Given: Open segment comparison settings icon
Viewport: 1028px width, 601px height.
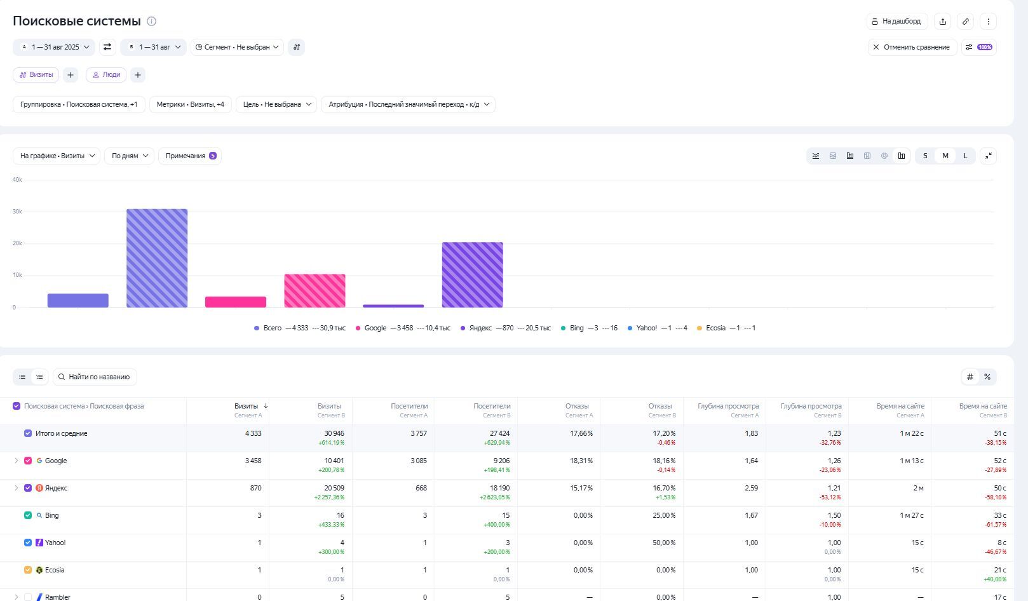Looking at the screenshot, I should coord(296,47).
